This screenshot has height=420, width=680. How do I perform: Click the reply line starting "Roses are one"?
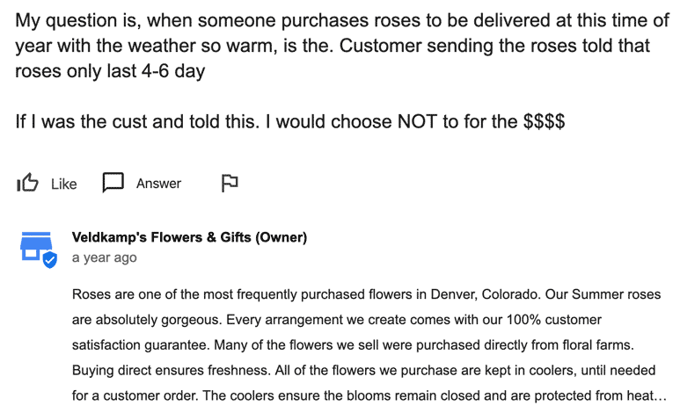[x=367, y=294]
